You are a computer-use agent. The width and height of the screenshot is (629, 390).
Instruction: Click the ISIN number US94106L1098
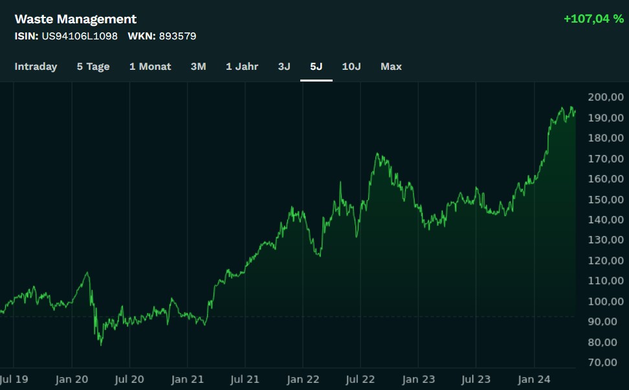(x=80, y=36)
